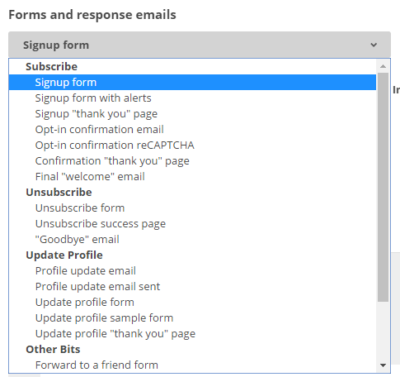The width and height of the screenshot is (400, 377).
Task: Choose Update profile form
Action: pyautogui.click(x=192, y=302)
